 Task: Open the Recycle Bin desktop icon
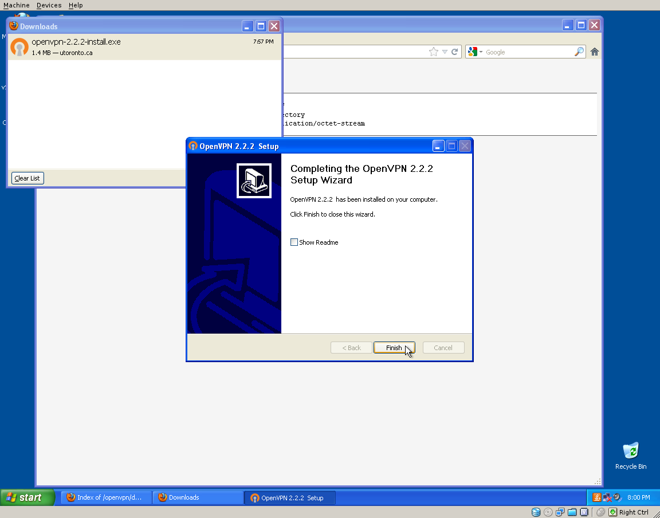tap(631, 456)
